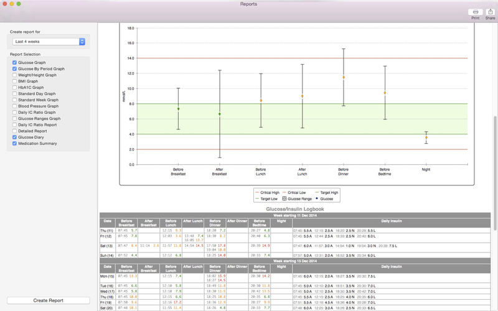
Task: Enable the BMI Graph checkbox
Action: click(x=14, y=81)
